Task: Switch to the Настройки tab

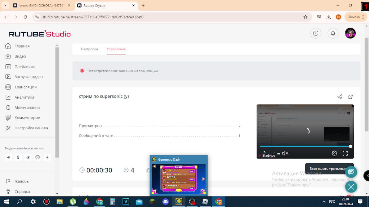Action: point(89,49)
